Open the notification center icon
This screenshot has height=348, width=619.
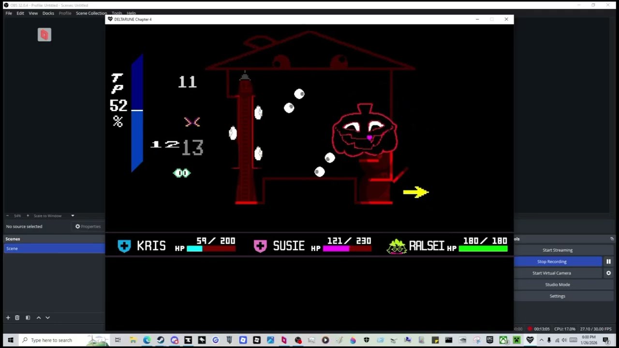tap(606, 340)
